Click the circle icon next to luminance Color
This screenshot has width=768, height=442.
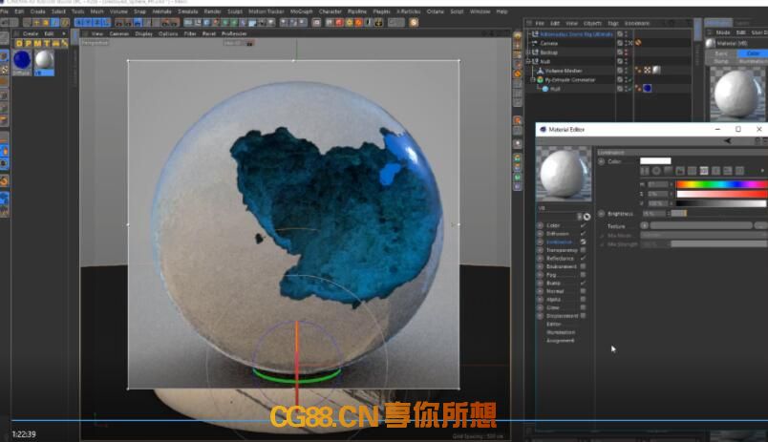click(602, 161)
